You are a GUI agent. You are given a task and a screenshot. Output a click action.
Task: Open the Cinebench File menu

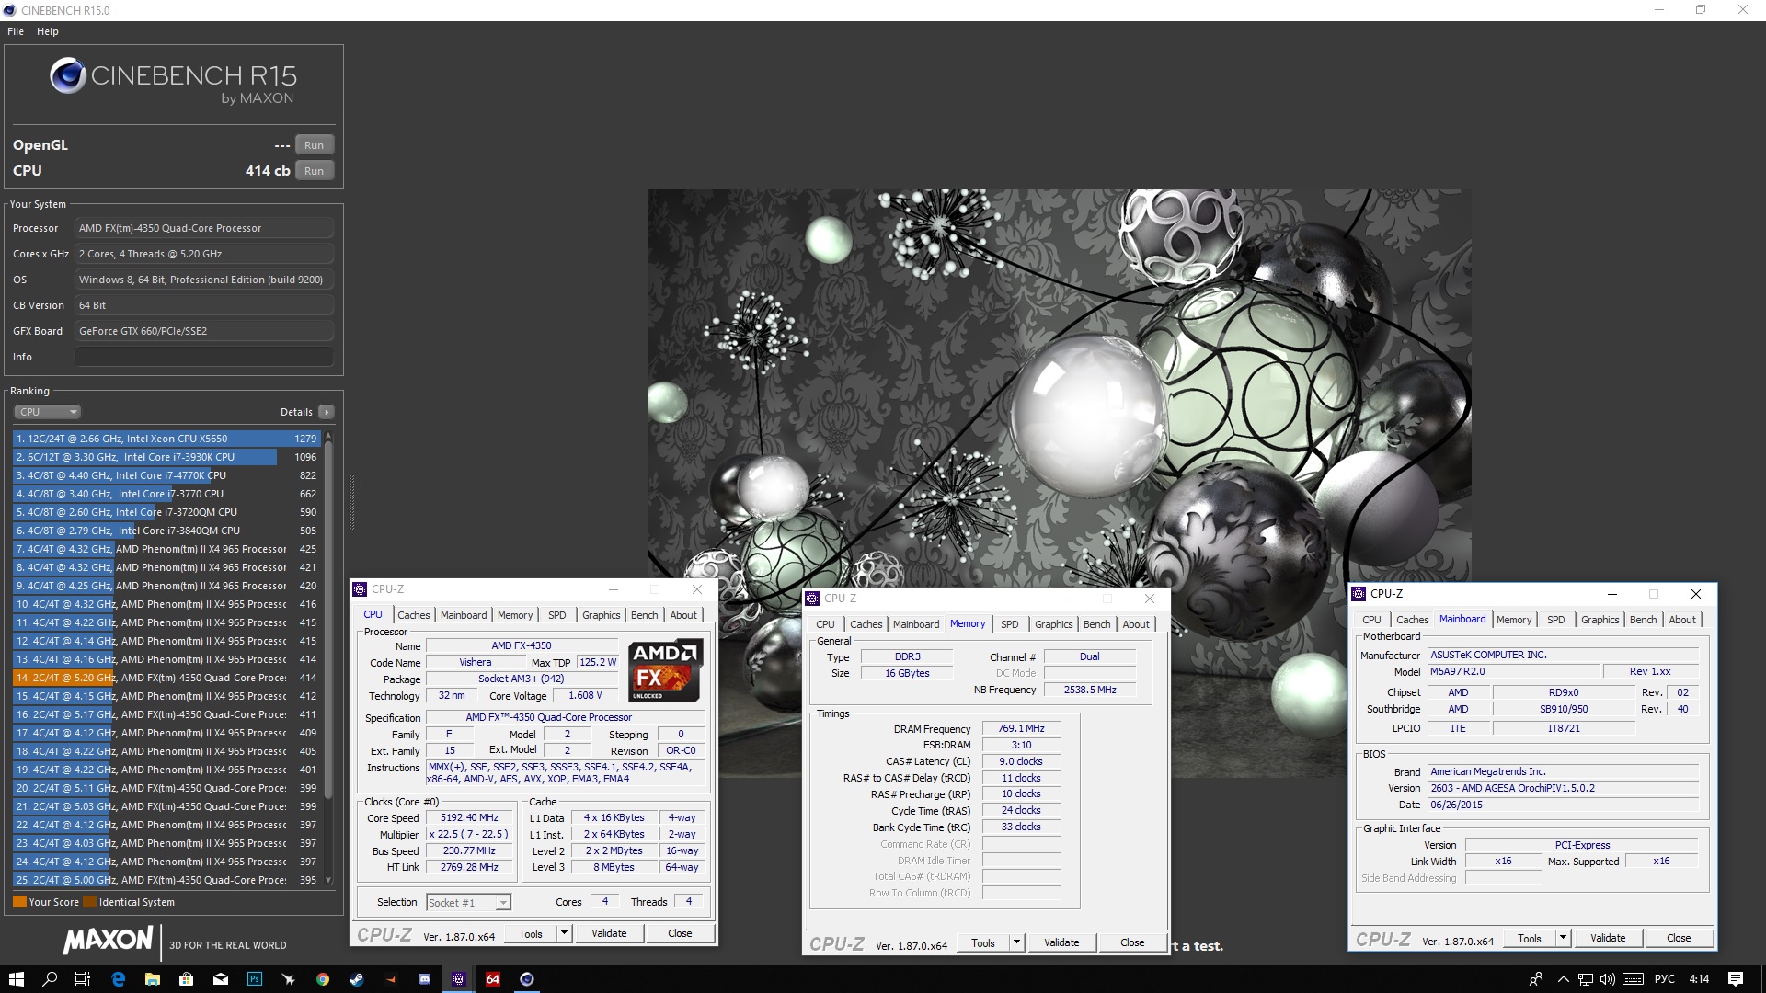[x=16, y=31]
